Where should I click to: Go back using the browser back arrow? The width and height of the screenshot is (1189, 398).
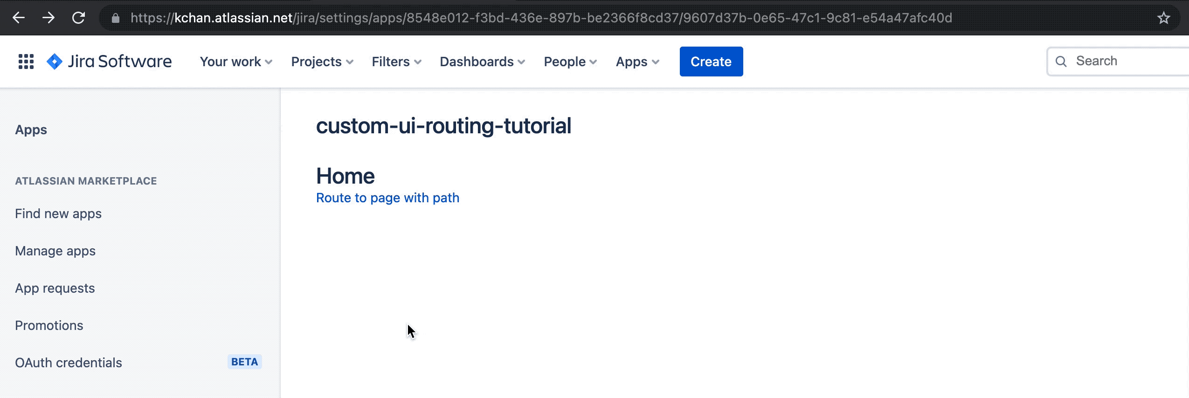click(18, 18)
